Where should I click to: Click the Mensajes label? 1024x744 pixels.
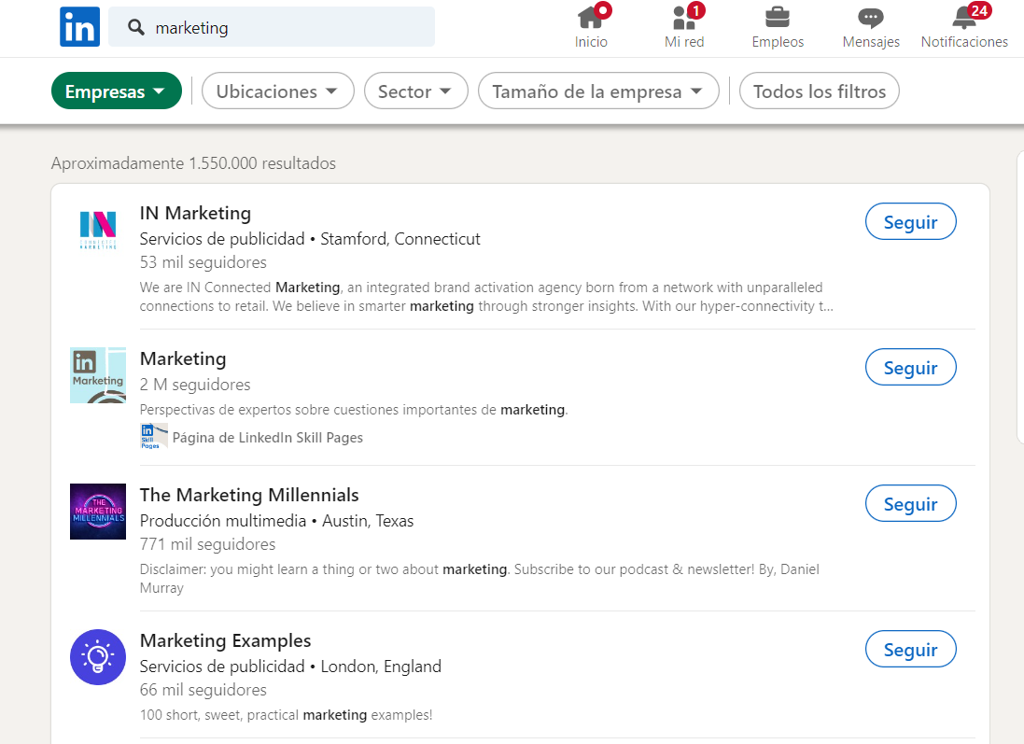[x=871, y=42]
